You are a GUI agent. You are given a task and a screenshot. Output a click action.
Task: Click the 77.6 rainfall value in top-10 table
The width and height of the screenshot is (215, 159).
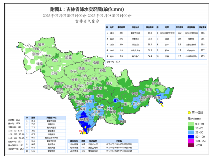33,128
